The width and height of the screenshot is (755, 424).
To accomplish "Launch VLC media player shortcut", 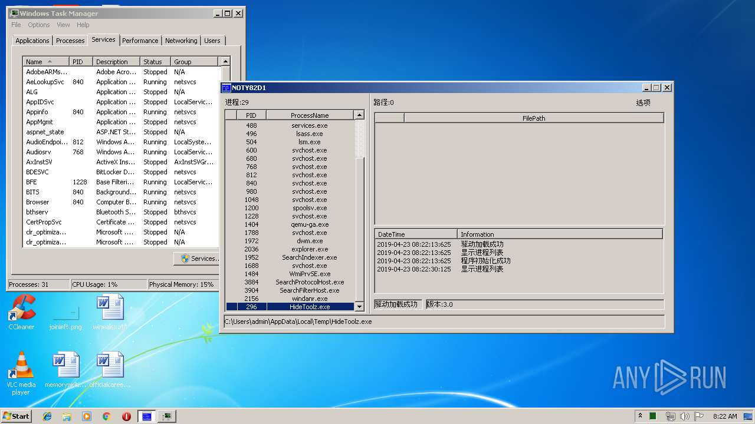I will (x=21, y=373).
